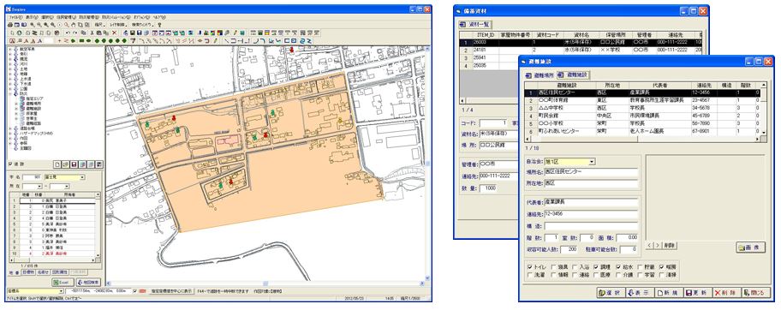The height and width of the screenshot is (310, 781).
Task: Click the previous image arrow button
Action: 649,245
